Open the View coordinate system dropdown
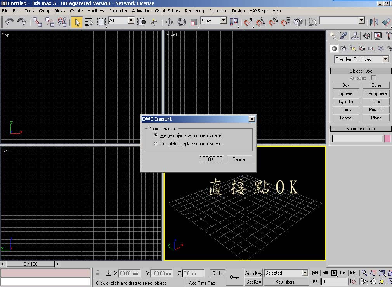 coord(224,21)
